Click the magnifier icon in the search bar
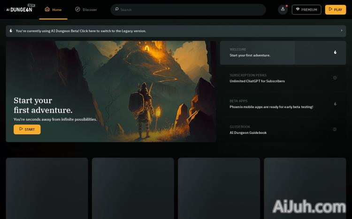Image resolution: width=352 pixels, height=219 pixels. [117, 9]
